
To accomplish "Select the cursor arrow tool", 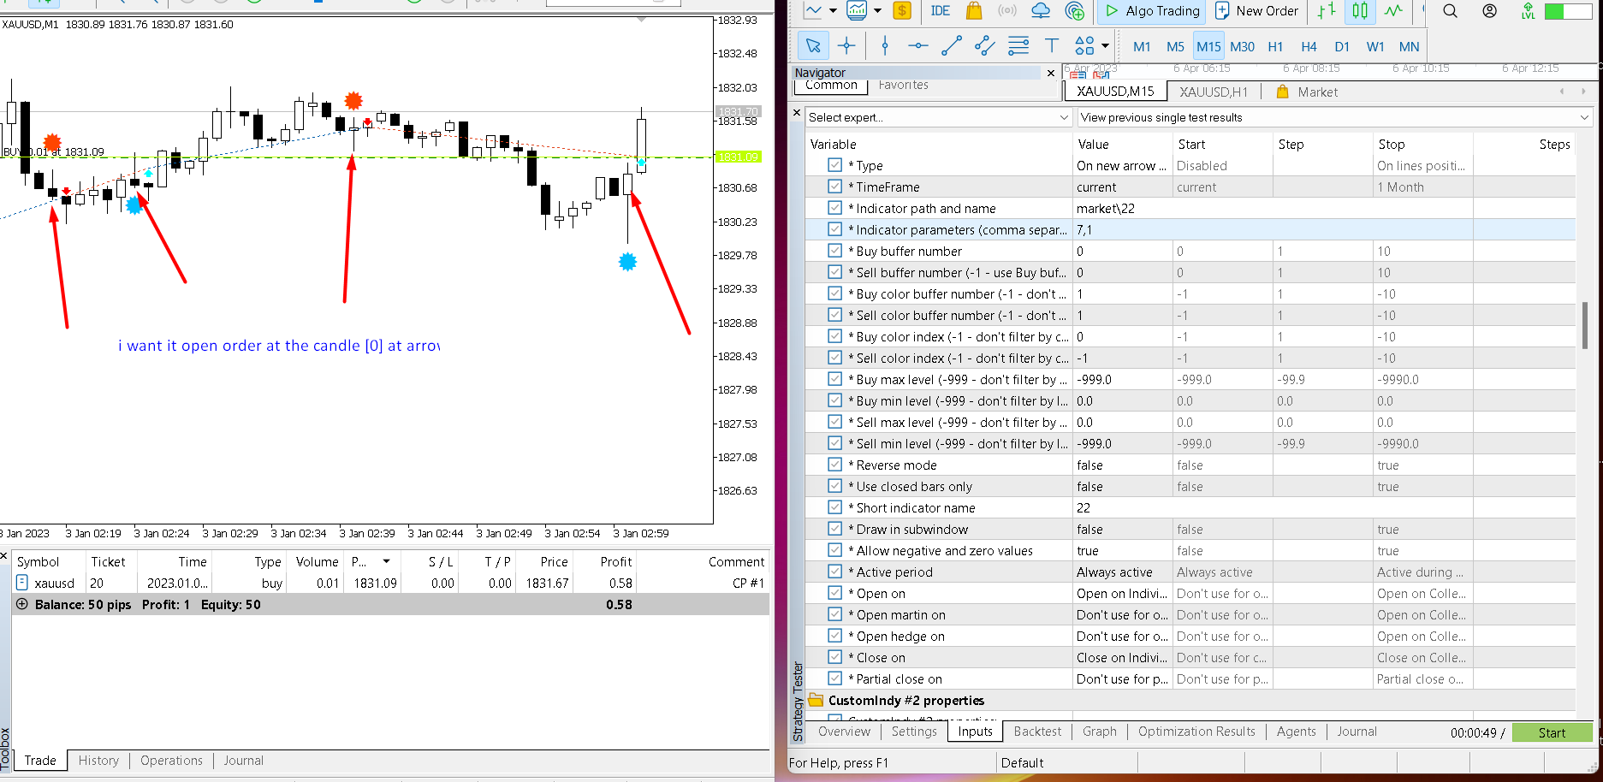I will pos(813,46).
